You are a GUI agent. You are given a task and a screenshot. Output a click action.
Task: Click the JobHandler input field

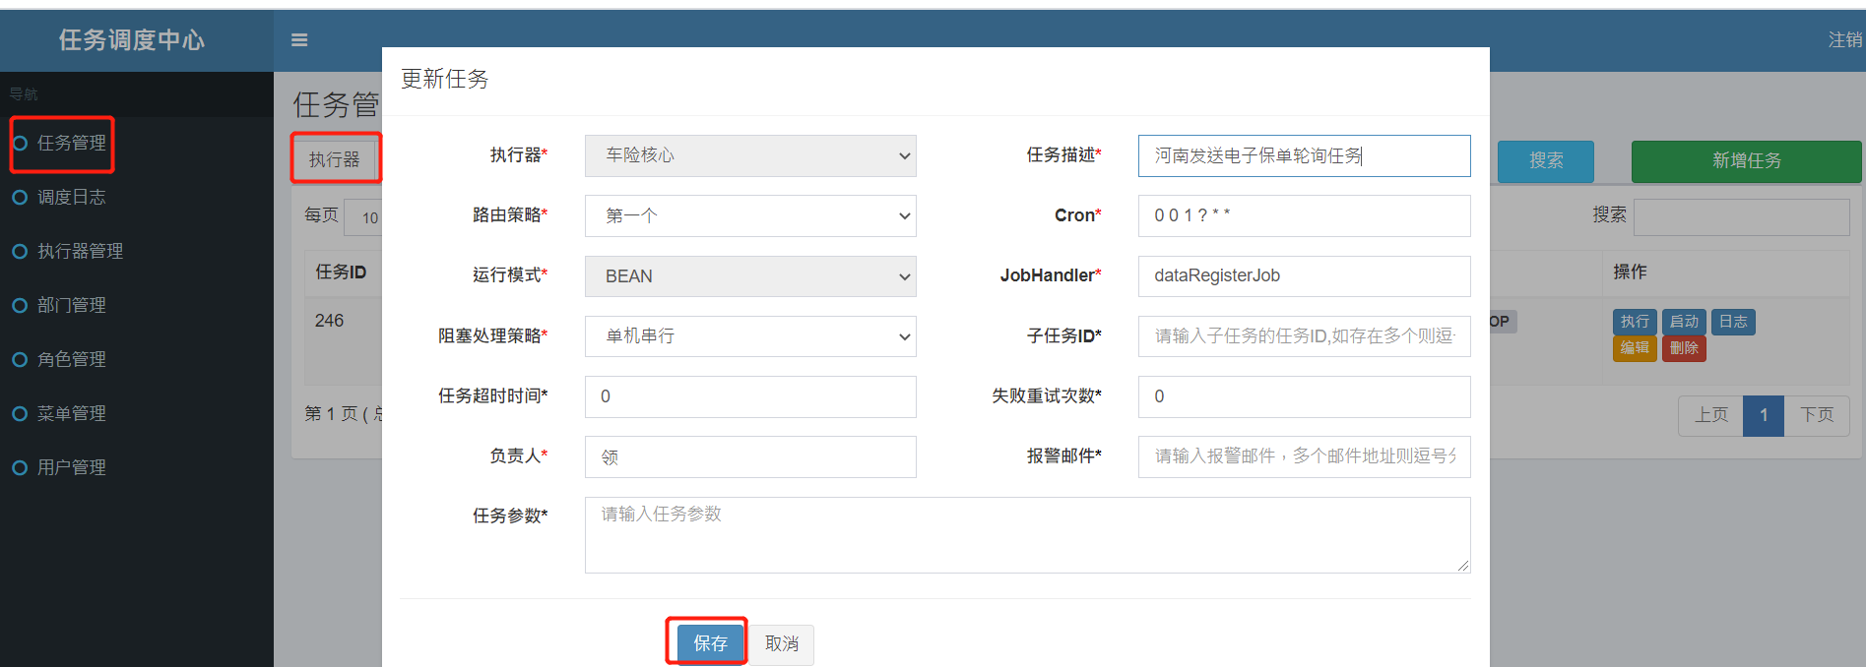click(x=1304, y=276)
